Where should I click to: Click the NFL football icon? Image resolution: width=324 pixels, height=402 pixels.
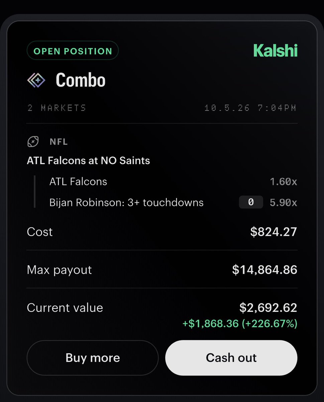[x=33, y=142]
